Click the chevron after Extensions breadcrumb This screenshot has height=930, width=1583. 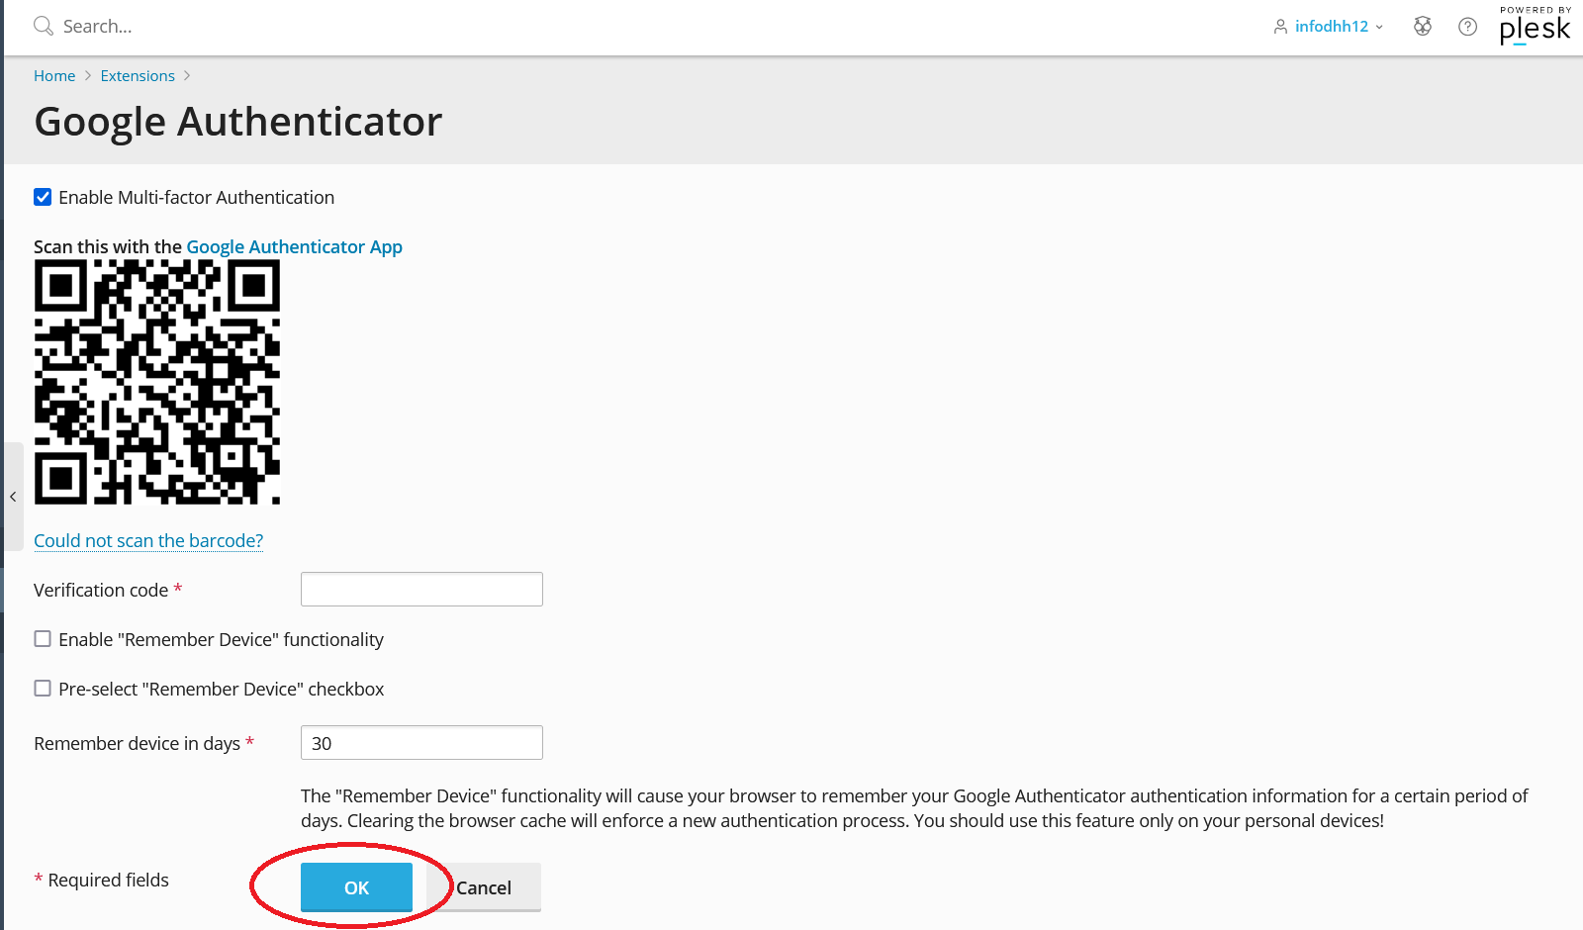tap(187, 76)
